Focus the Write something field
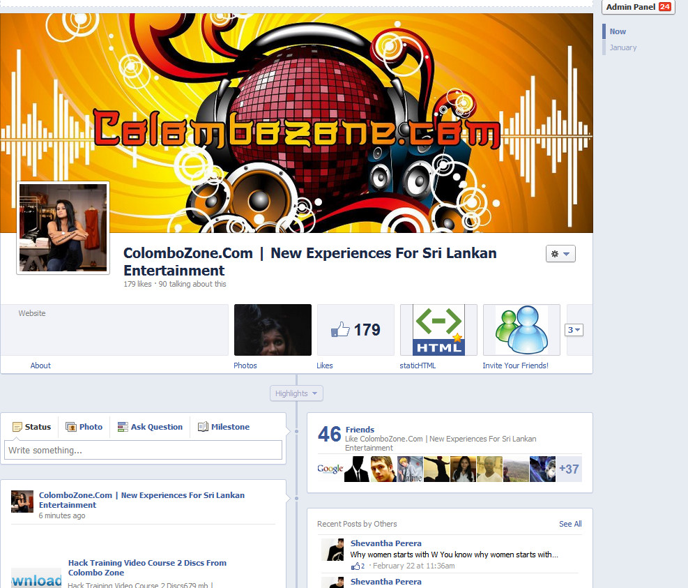The width and height of the screenshot is (688, 588). click(x=143, y=450)
